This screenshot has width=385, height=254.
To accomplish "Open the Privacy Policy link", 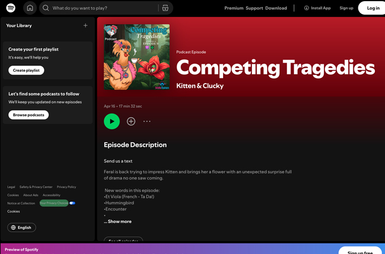I will 66,187.
